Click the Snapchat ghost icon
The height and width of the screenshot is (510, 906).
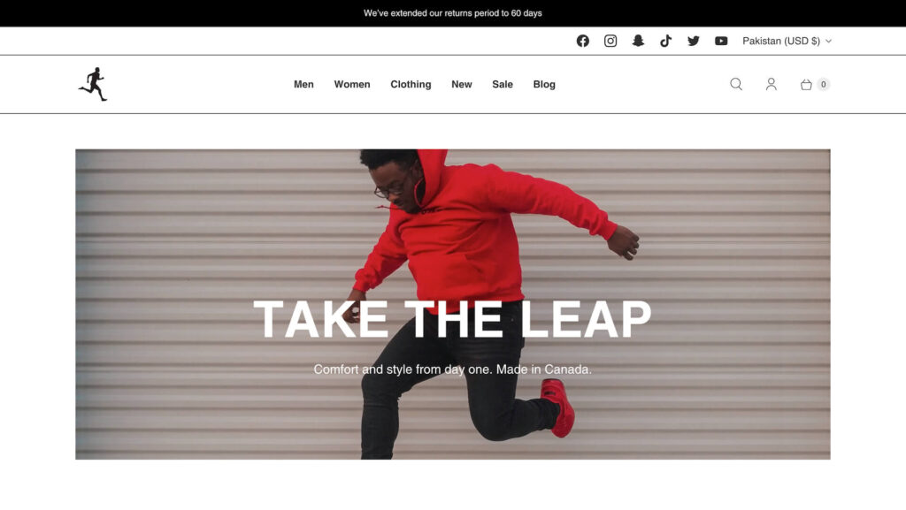click(638, 41)
